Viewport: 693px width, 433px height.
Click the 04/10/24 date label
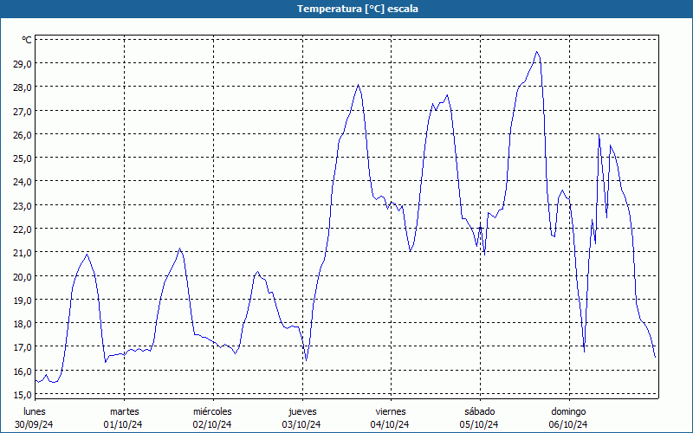coord(391,424)
